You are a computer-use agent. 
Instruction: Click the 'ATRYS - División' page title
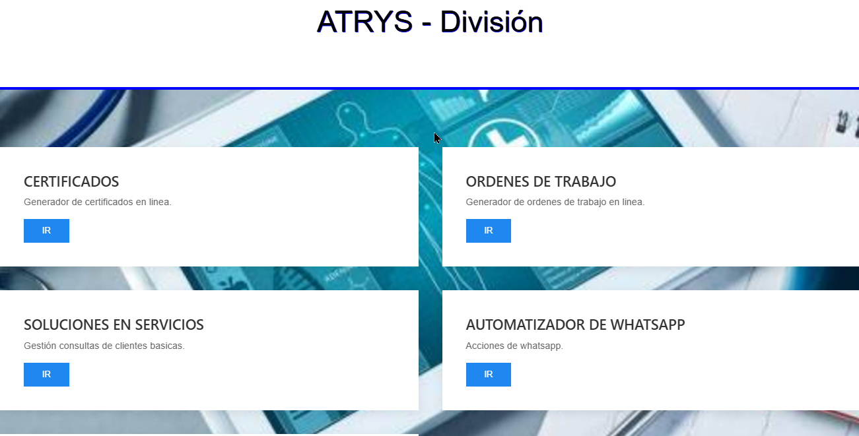click(x=429, y=22)
